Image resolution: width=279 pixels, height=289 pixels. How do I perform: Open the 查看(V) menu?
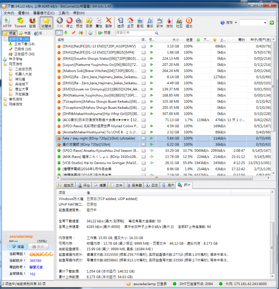click(x=24, y=13)
